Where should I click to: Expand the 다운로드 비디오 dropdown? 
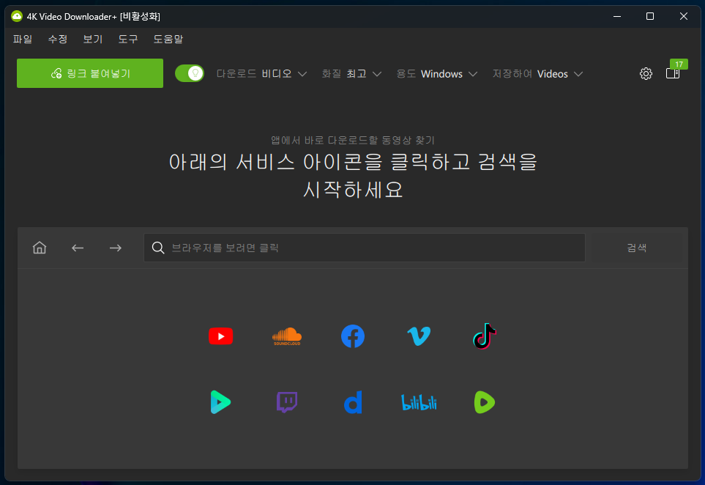pyautogui.click(x=261, y=74)
